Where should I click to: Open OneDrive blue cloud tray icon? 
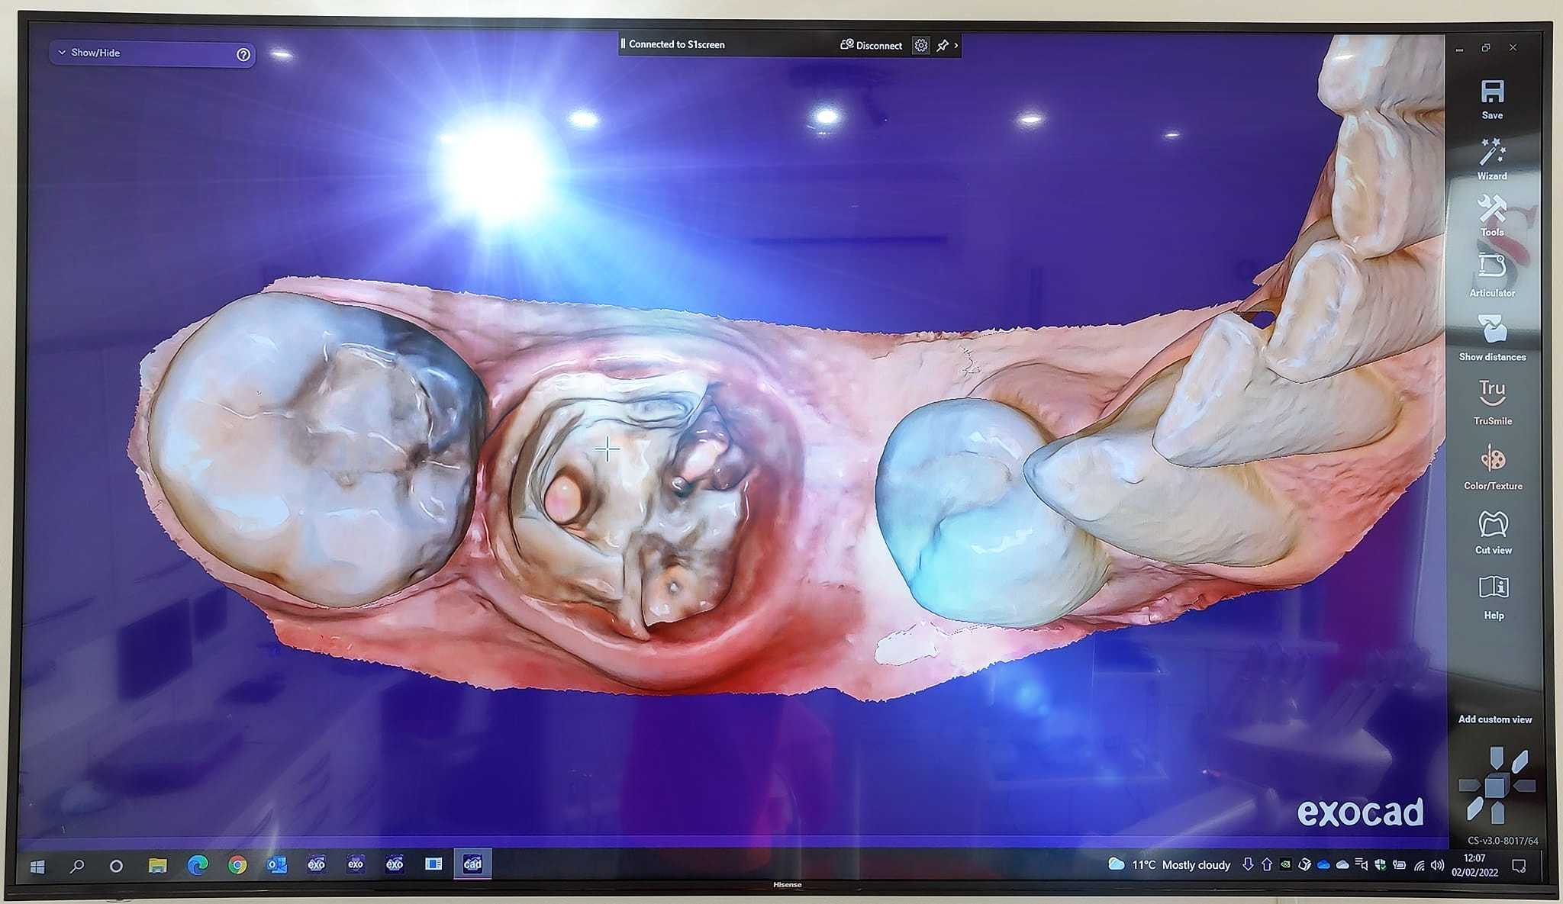pyautogui.click(x=1324, y=865)
